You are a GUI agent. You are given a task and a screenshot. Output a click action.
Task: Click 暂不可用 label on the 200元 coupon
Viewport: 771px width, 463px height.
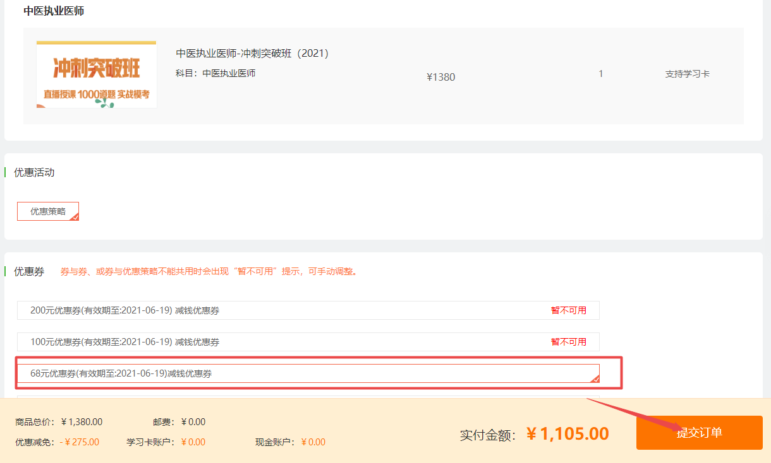[x=568, y=310]
